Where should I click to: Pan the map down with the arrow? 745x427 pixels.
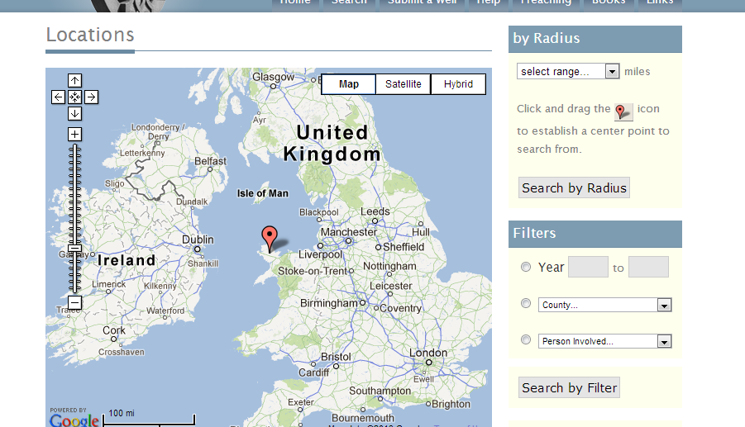[x=74, y=114]
